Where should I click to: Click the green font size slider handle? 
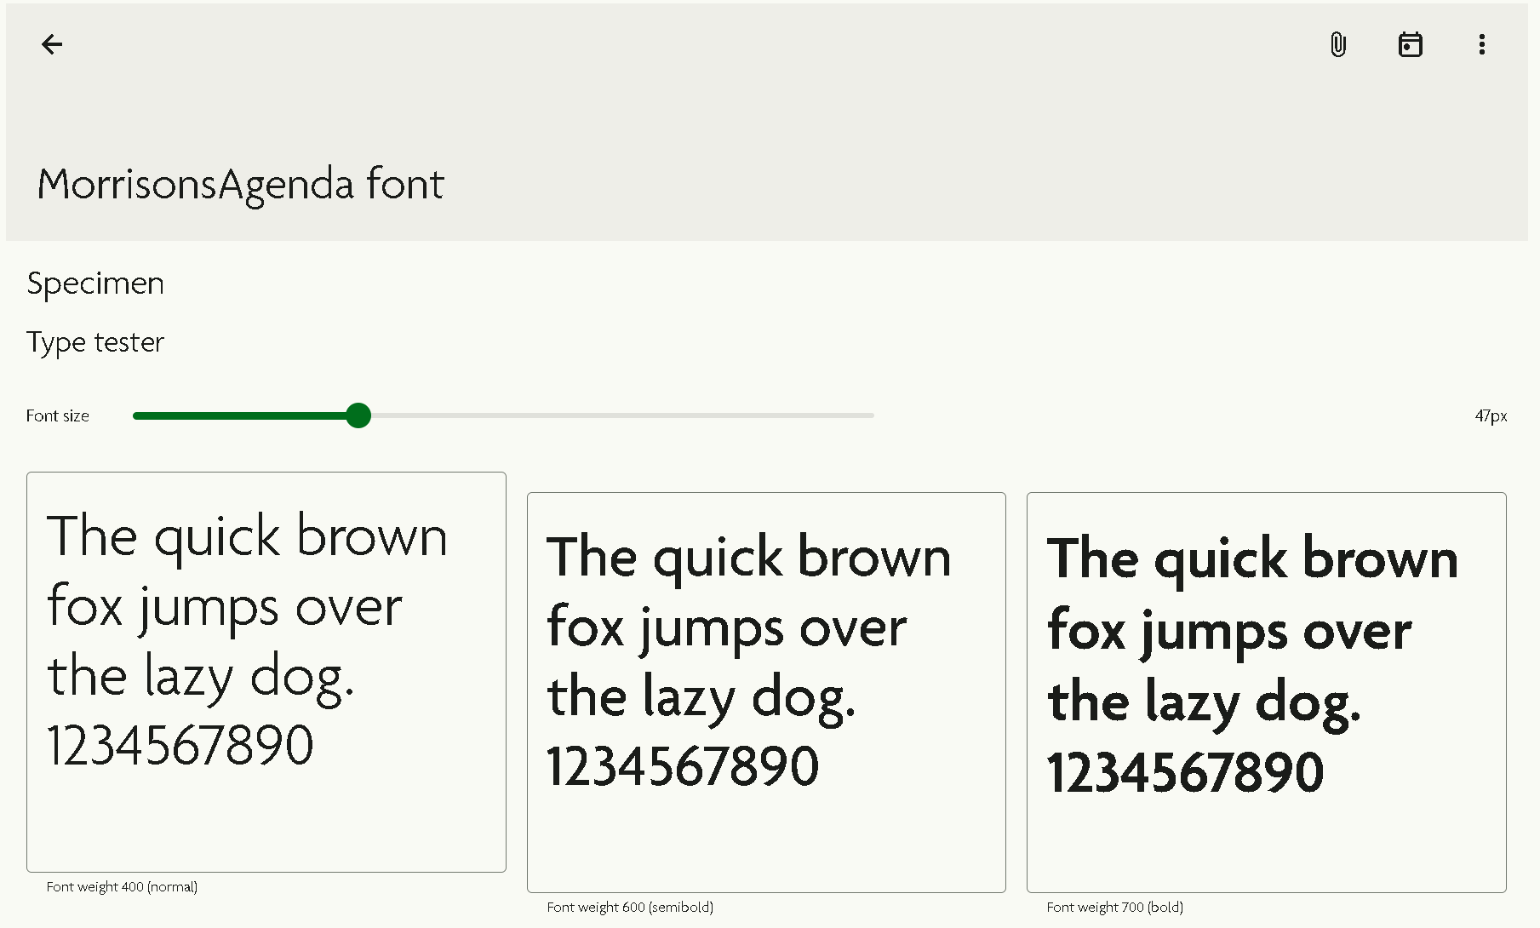tap(358, 415)
